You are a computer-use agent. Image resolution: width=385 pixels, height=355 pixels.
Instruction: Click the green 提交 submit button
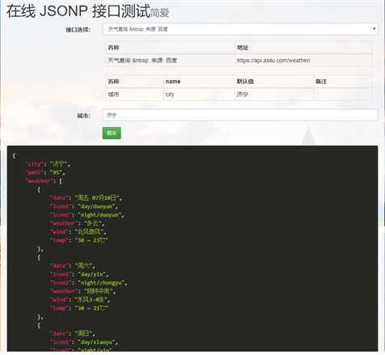112,133
